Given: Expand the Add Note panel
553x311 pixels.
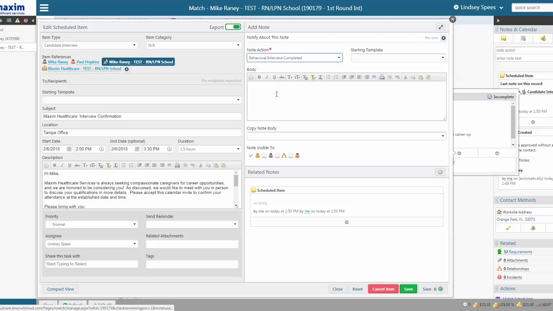Looking at the screenshot, I should [x=441, y=27].
